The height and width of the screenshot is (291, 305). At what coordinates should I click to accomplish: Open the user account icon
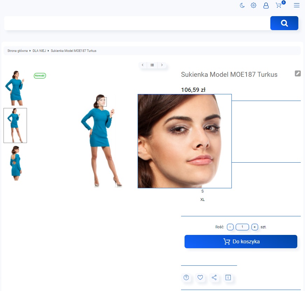(x=266, y=6)
